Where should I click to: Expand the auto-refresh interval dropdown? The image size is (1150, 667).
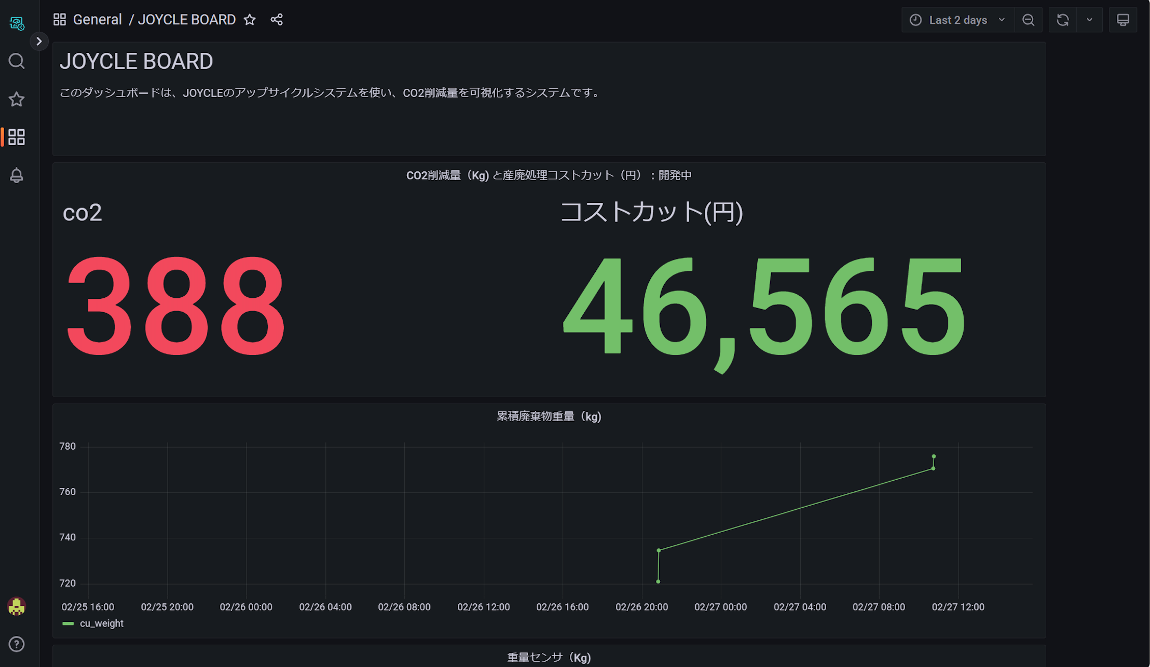(x=1089, y=20)
